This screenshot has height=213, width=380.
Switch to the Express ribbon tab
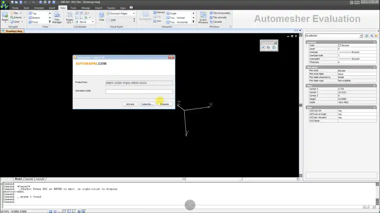(112, 8)
